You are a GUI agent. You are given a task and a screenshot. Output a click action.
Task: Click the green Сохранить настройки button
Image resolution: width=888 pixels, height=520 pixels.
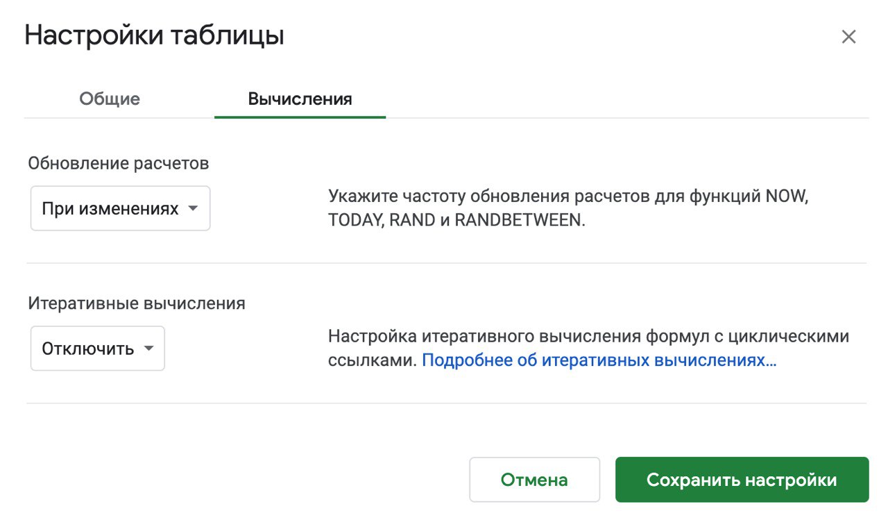tap(742, 480)
